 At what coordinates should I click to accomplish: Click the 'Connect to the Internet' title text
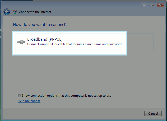point(35,12)
